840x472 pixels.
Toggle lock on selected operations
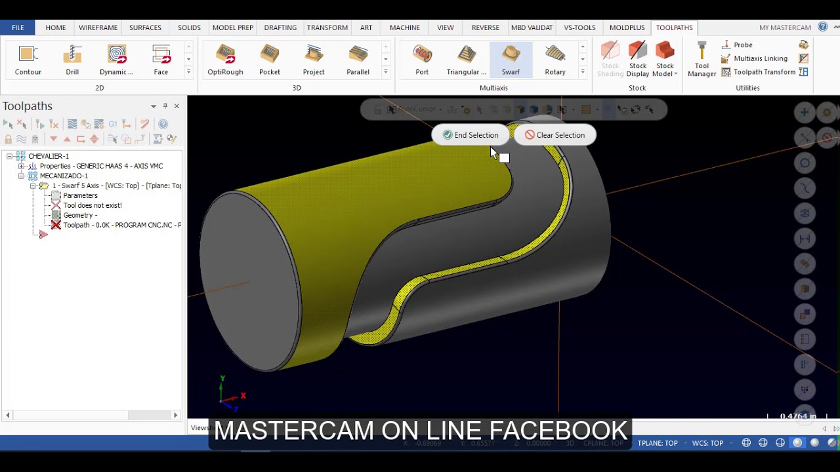(x=8, y=139)
